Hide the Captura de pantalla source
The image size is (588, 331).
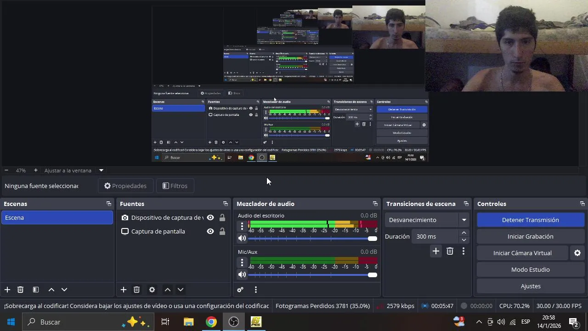tap(210, 231)
